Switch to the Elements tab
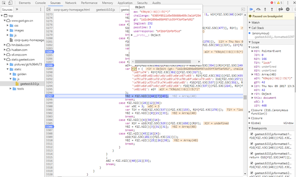 click(25, 3)
